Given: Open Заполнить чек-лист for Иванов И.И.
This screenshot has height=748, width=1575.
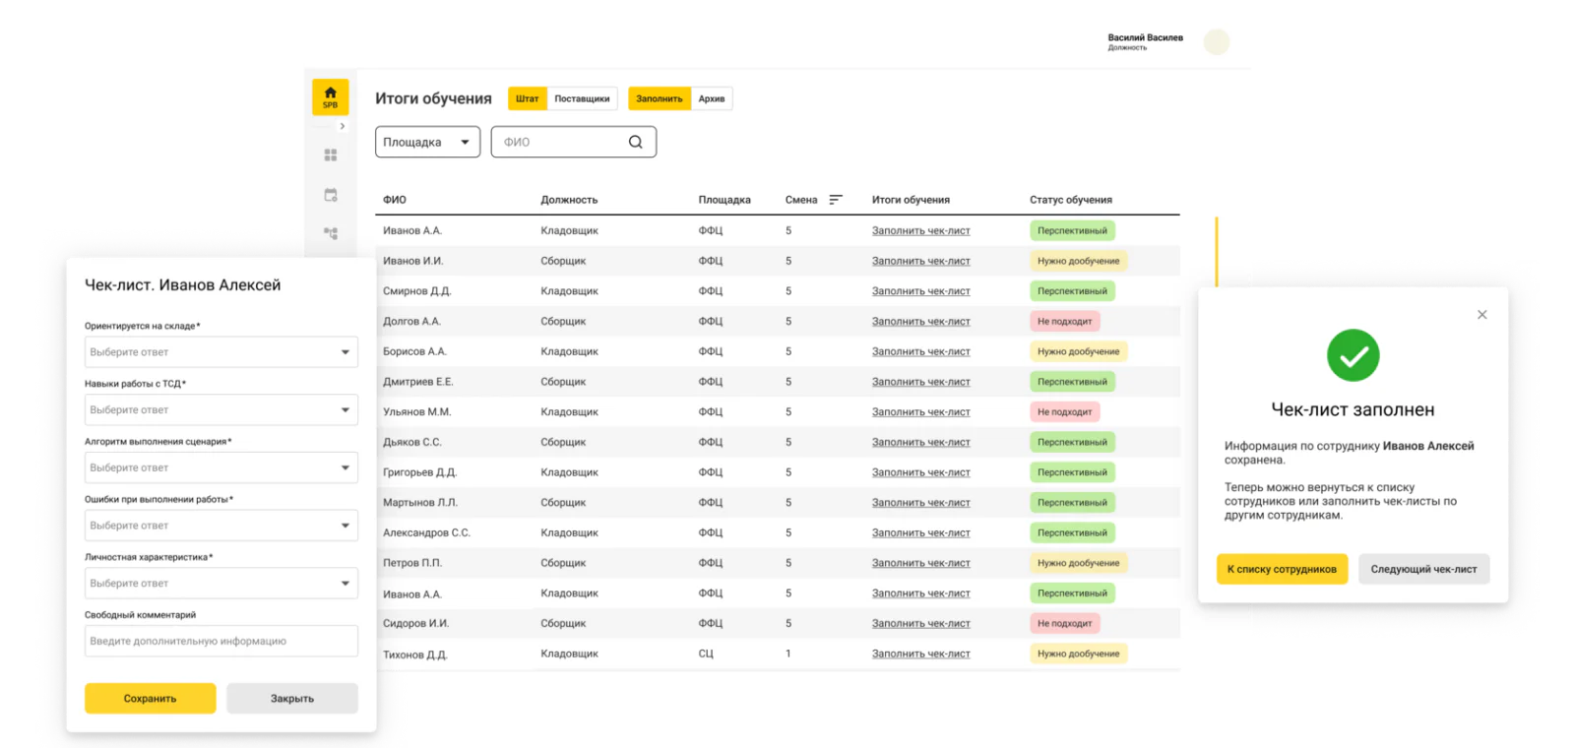Looking at the screenshot, I should coord(920,261).
